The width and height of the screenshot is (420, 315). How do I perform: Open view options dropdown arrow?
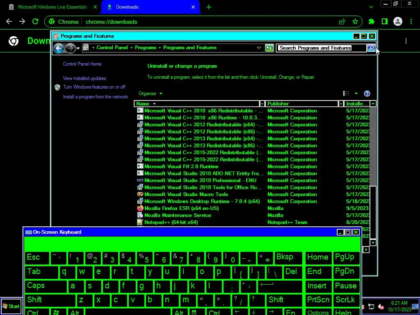356,94
